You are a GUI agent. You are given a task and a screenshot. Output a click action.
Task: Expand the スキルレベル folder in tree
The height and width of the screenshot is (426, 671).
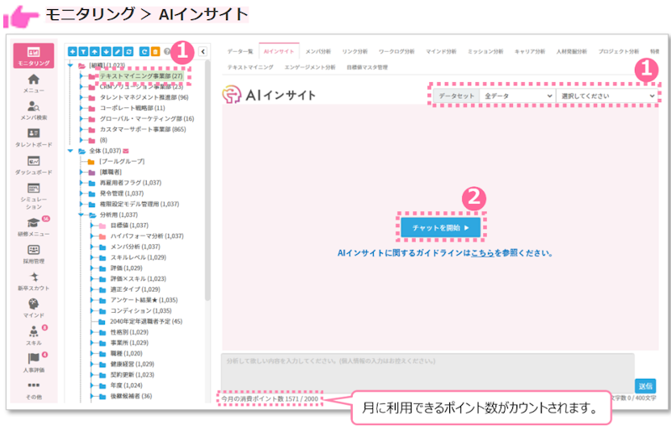click(93, 257)
